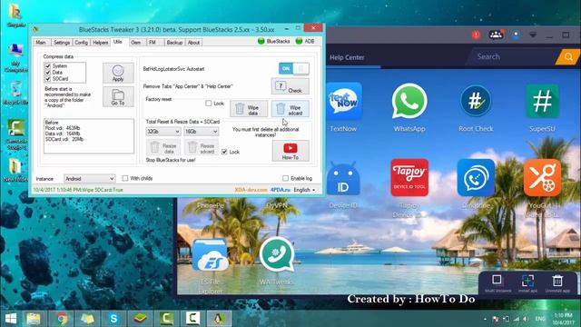
Task: Open the BlueStacks account profile icon
Action: (x=516, y=35)
